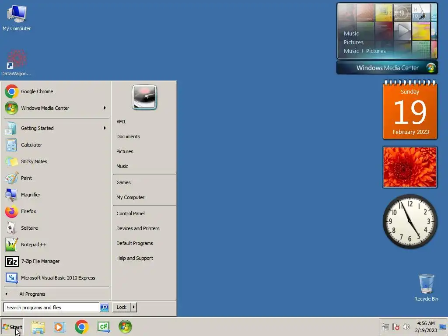This screenshot has height=336, width=448.
Task: Click the flower slideshow gadget
Action: (410, 167)
